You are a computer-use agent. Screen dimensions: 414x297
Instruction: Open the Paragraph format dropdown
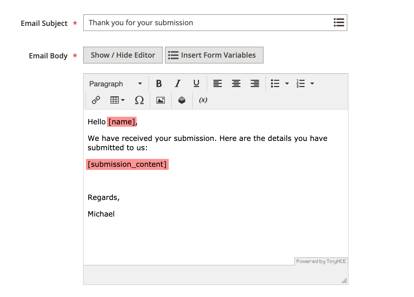coord(116,84)
